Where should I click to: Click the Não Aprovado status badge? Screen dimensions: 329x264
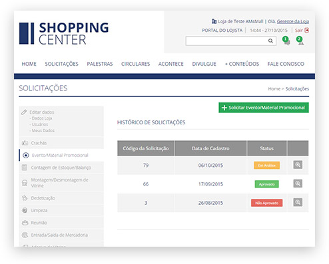(x=266, y=203)
